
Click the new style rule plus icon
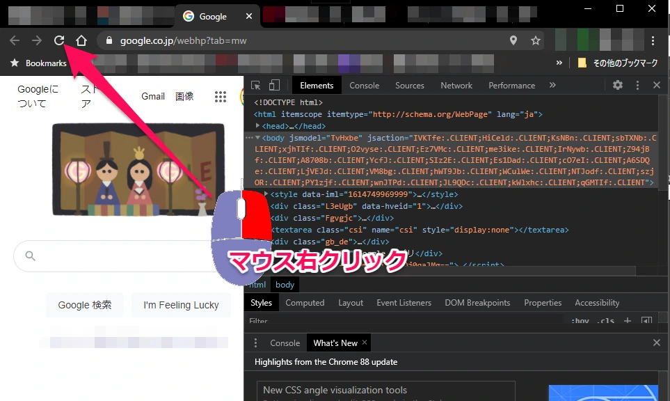627,321
